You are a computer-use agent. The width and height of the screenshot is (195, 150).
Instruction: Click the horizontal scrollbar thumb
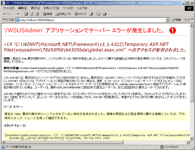[x=64, y=142]
